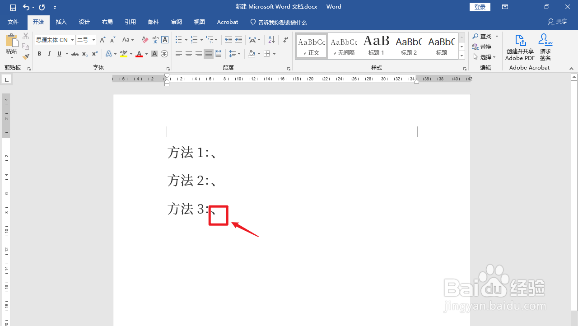Click the 共享 Share button
This screenshot has width=578, height=326.
(x=557, y=22)
